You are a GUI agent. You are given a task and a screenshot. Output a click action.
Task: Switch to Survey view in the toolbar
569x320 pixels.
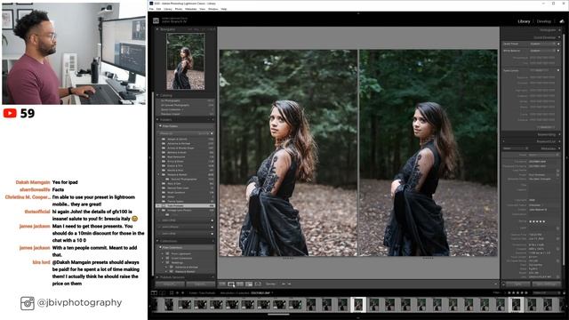(249, 284)
